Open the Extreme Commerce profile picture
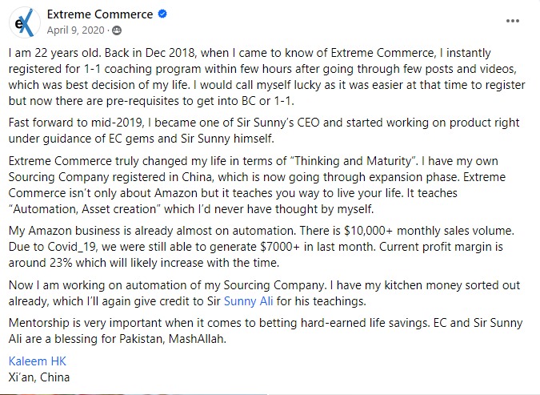The height and width of the screenshot is (395, 540). [x=25, y=22]
